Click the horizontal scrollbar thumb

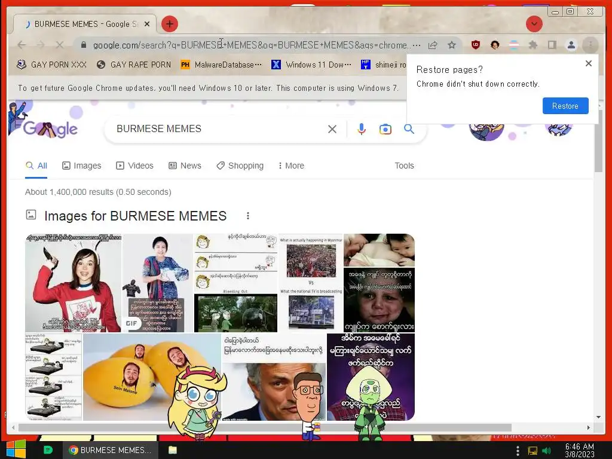click(265, 427)
